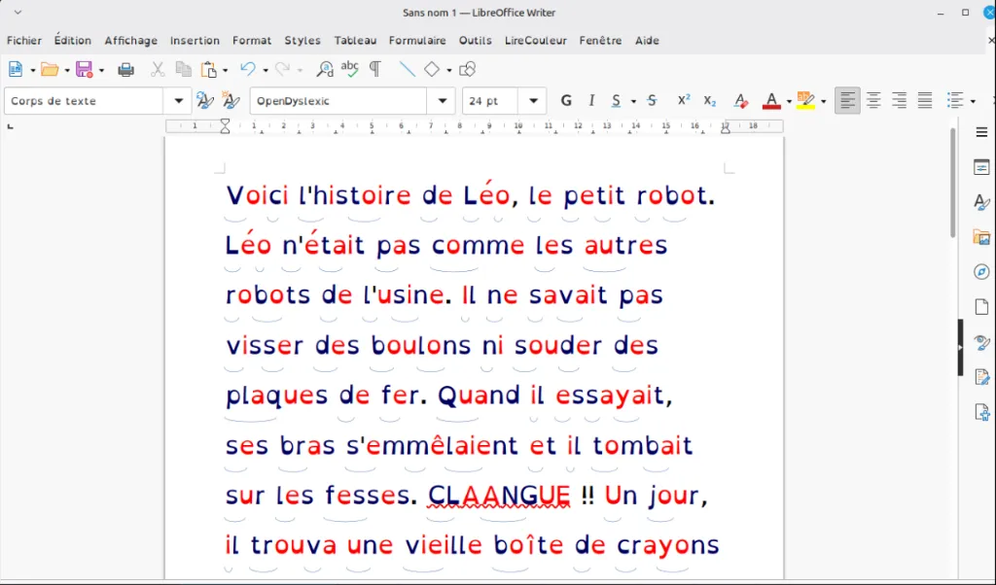Select the Print icon
996x585 pixels.
click(x=126, y=69)
